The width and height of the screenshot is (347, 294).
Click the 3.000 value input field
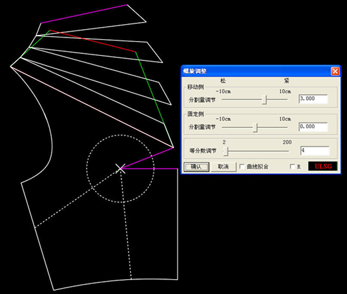pyautogui.click(x=313, y=99)
